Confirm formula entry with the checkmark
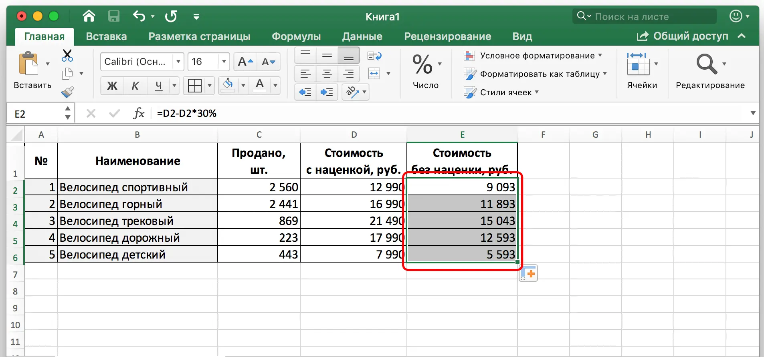 pyautogui.click(x=115, y=114)
